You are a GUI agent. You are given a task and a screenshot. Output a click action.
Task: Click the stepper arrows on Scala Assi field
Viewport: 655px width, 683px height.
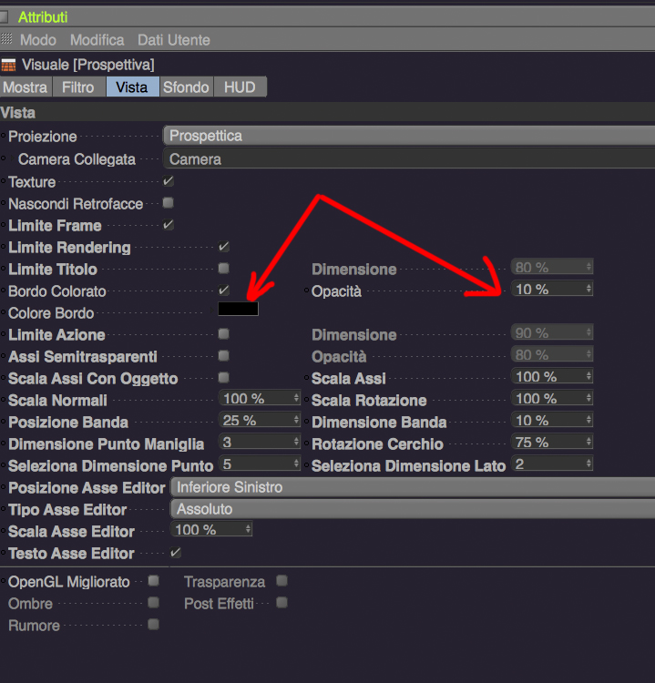[x=588, y=376]
